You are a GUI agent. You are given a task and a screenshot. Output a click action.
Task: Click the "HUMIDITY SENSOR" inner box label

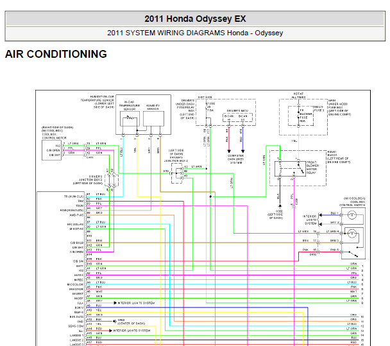pos(153,107)
